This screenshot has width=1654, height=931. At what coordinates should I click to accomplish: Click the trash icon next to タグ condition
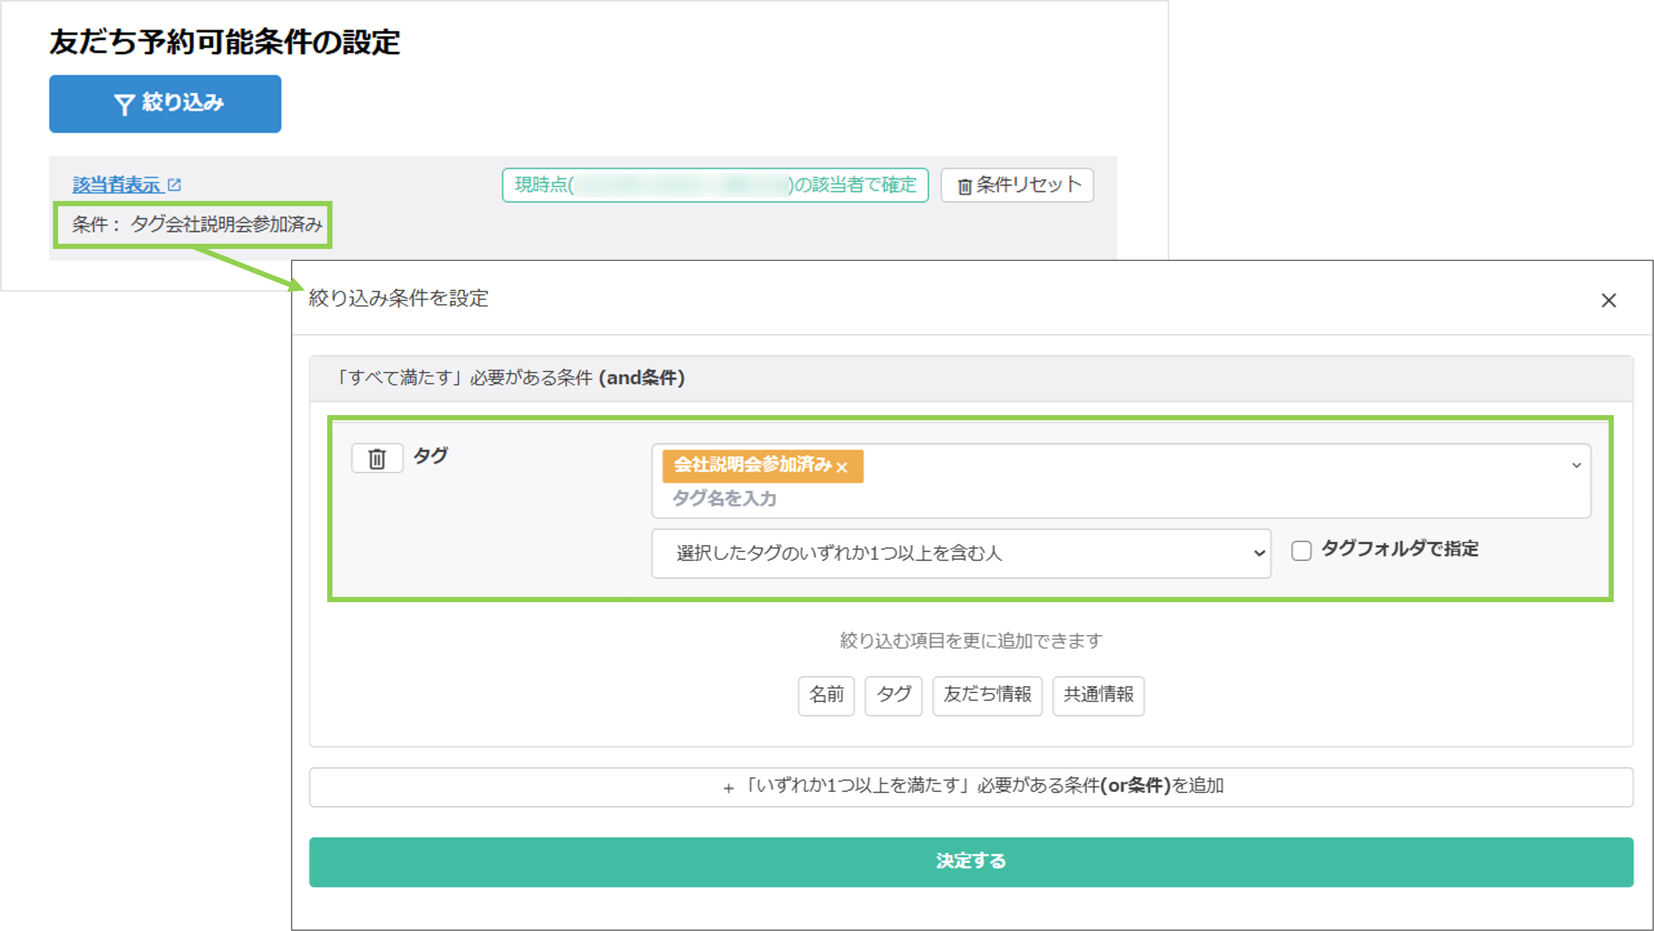pos(377,458)
